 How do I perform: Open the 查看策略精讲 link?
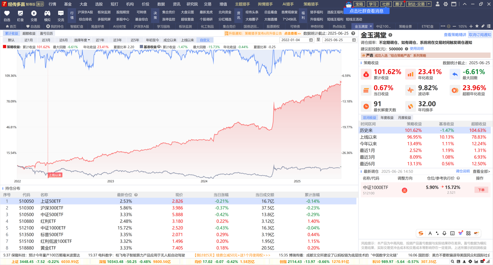(x=455, y=35)
